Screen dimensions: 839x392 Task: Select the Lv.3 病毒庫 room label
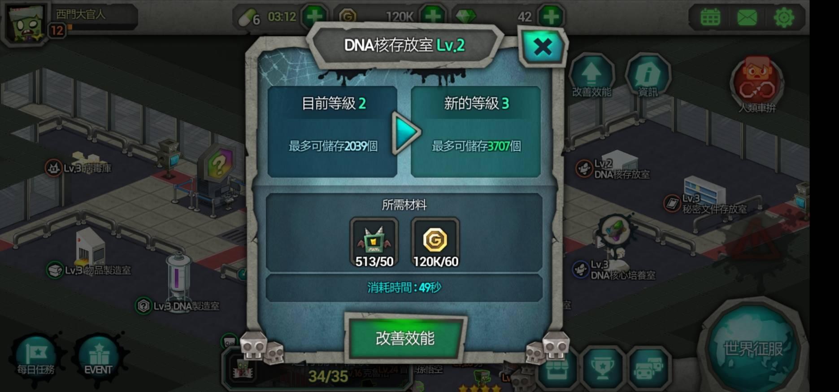pyautogui.click(x=78, y=168)
